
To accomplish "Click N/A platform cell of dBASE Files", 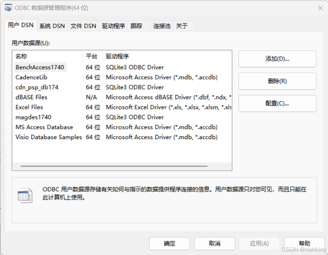I will [91, 97].
